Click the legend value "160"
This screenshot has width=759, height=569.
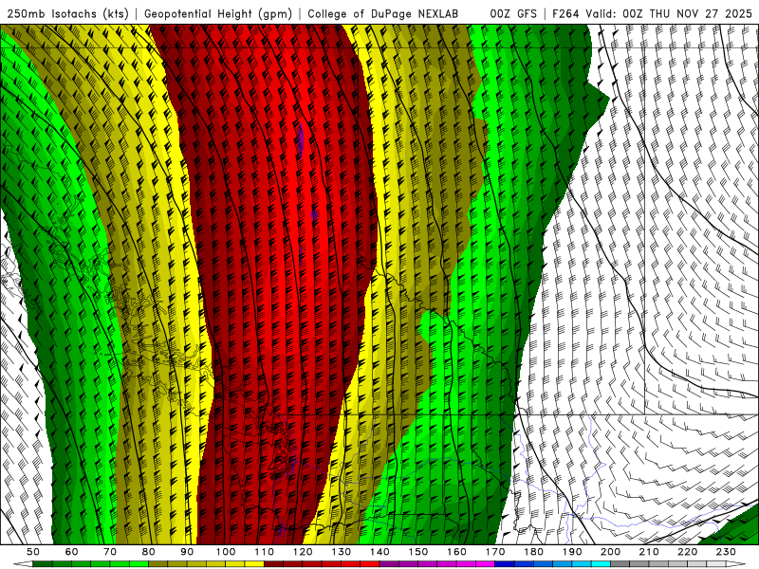coord(456,552)
